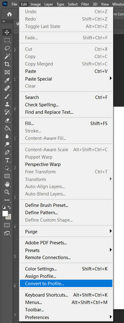Select the Path Selection tool

click(7, 168)
